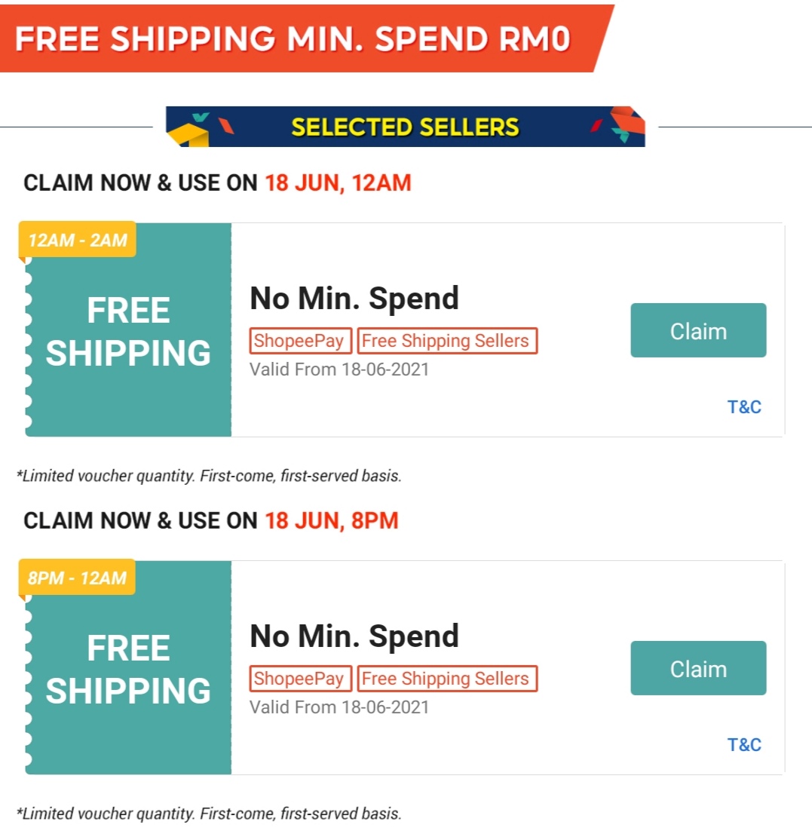Tap No Min. Spend title on 8PM voucher
Image resolution: width=812 pixels, height=831 pixels.
pos(354,636)
